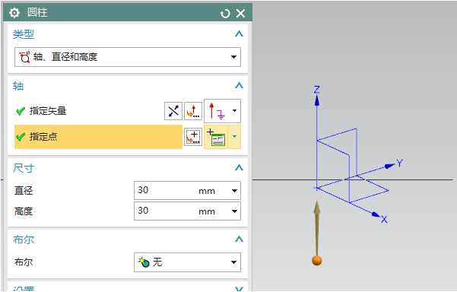This screenshot has width=457, height=292.
Task: Expand the point type dropdown arrow
Action: tap(234, 137)
